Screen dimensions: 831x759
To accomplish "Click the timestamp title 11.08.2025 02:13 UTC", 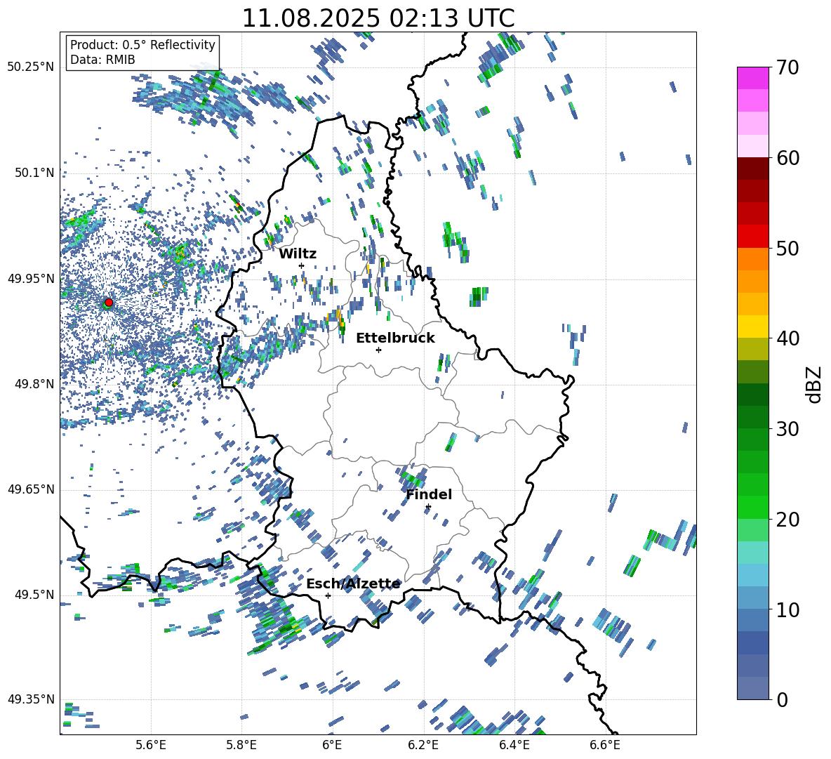I will click(x=378, y=18).
